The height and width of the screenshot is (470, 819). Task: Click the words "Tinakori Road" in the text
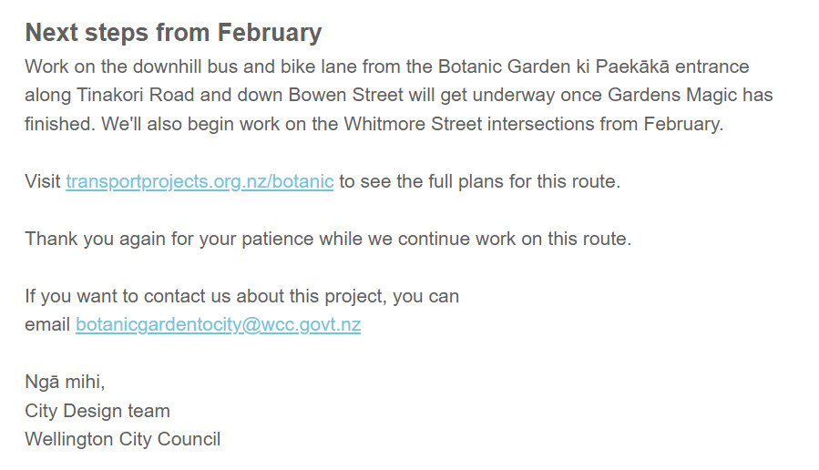pos(136,95)
